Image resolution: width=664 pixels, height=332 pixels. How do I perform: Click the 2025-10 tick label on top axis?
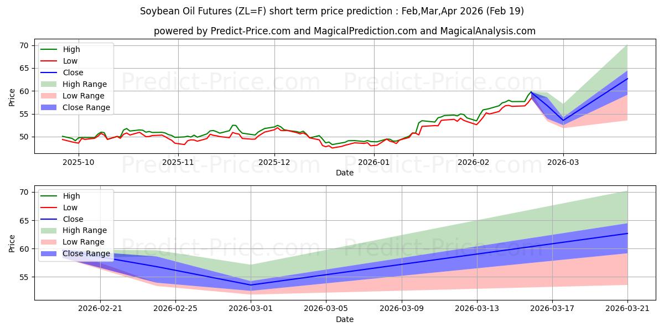pos(78,162)
